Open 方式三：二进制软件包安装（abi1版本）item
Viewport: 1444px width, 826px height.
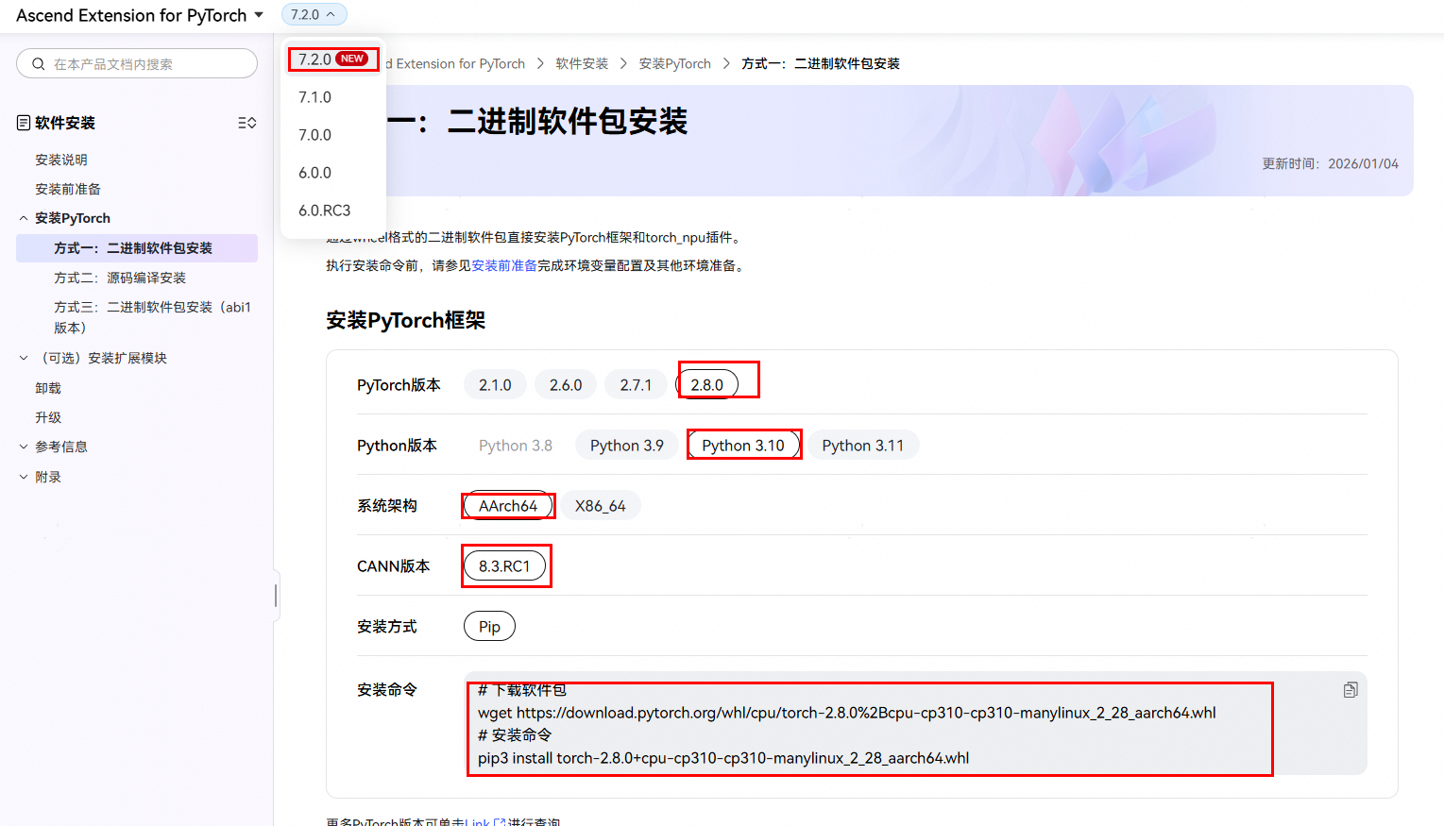(x=152, y=317)
